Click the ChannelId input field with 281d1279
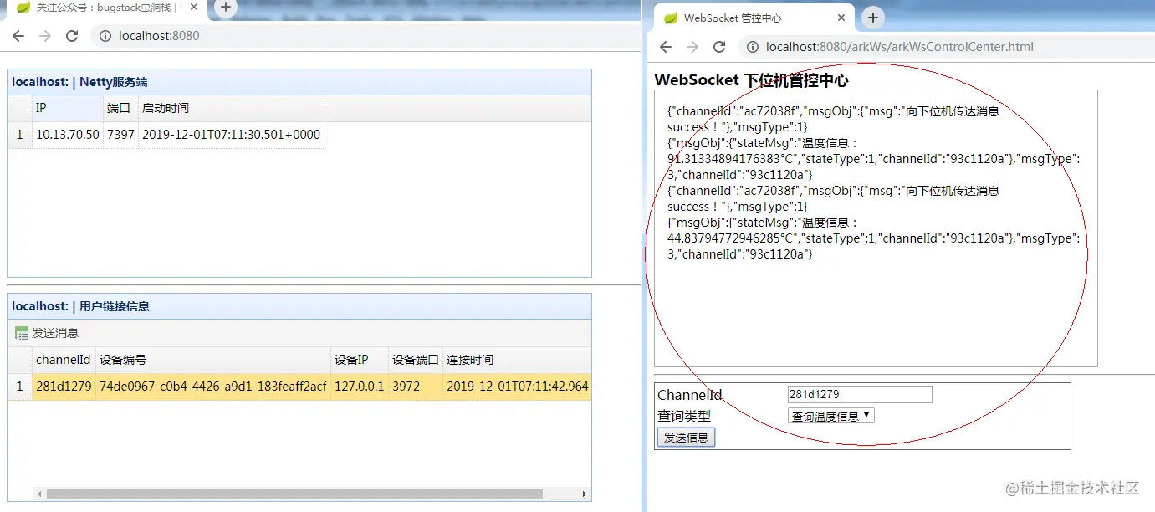1155x512 pixels. pos(860,394)
